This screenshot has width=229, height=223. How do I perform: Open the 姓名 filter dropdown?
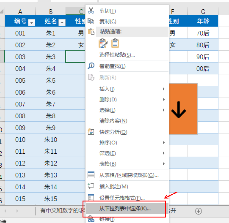click(62, 22)
